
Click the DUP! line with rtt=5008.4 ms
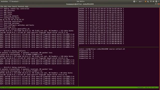[37, 84]
